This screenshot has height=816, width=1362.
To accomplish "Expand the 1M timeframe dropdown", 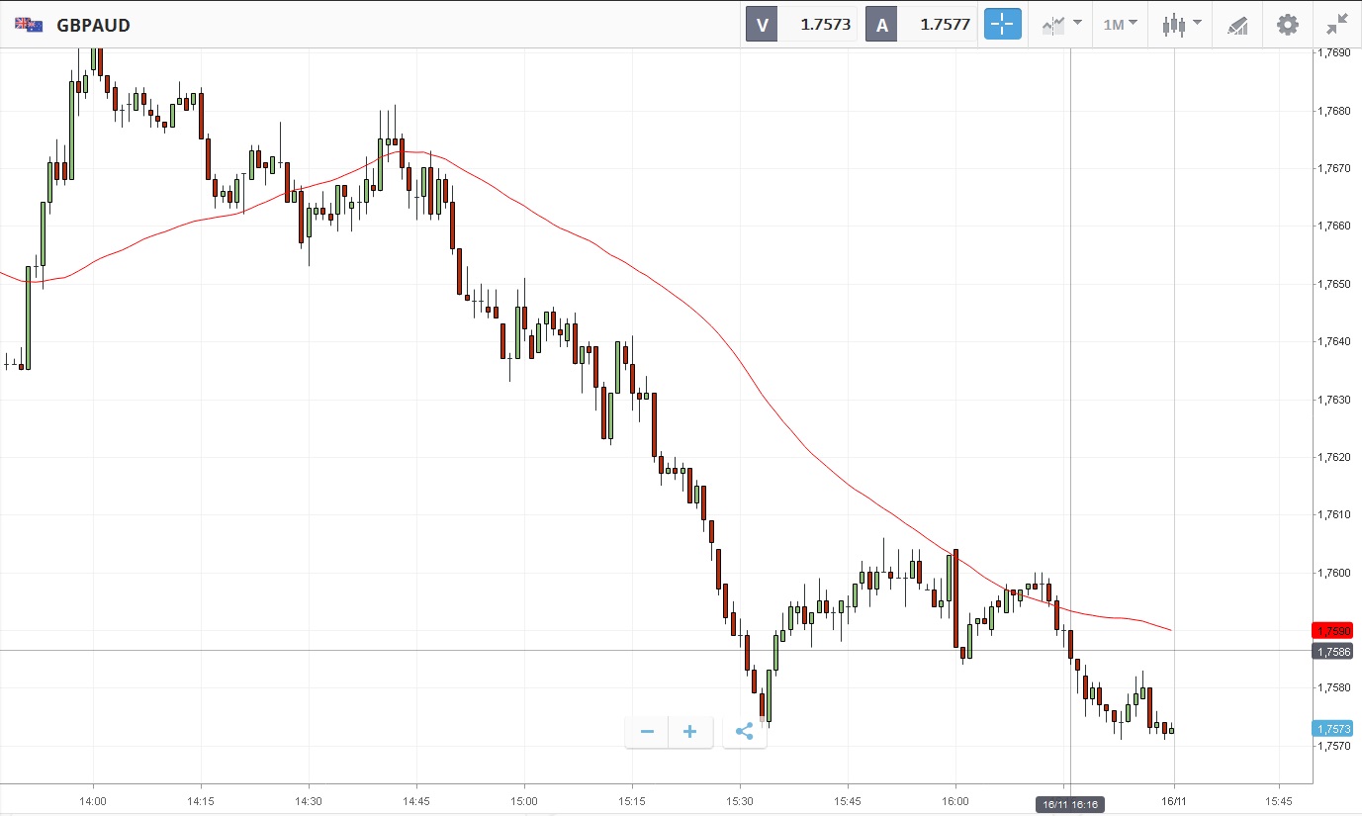I will pos(1120,25).
